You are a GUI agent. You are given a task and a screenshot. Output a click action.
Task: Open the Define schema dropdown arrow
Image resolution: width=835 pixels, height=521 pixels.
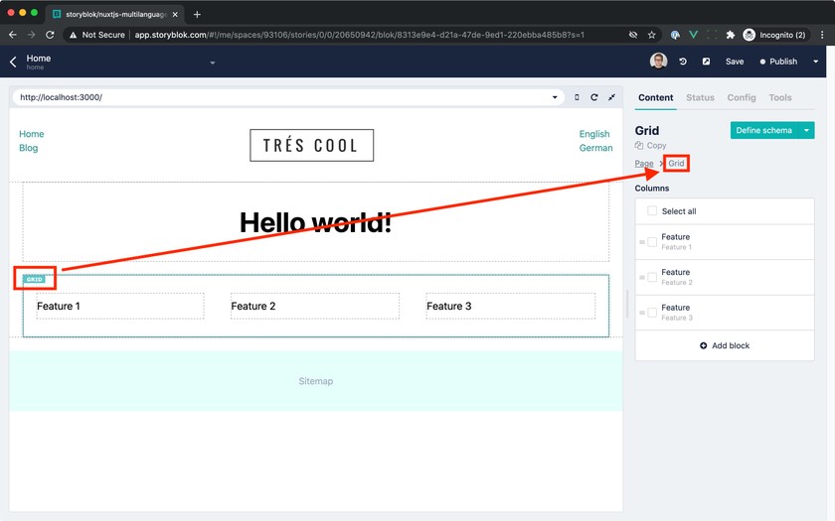tap(807, 130)
